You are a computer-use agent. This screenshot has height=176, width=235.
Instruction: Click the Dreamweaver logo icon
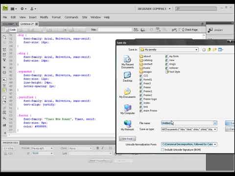pyautogui.click(x=5, y=8)
